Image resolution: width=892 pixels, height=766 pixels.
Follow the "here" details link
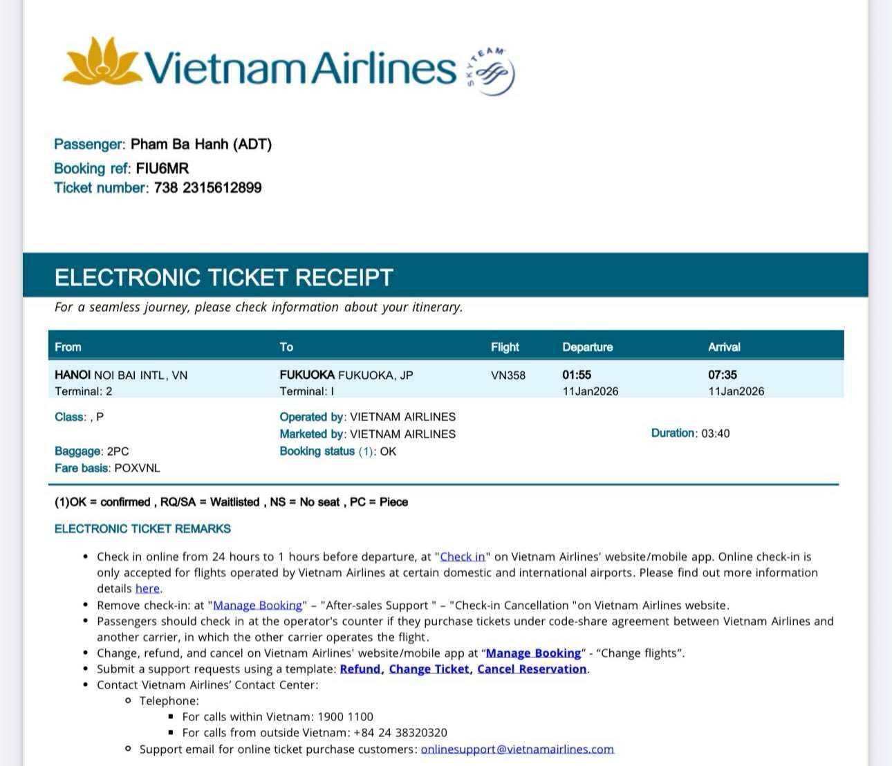click(x=147, y=588)
